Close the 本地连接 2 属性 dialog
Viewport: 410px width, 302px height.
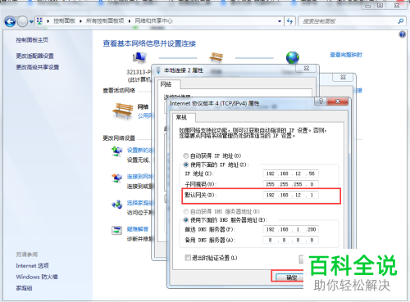[307, 68]
